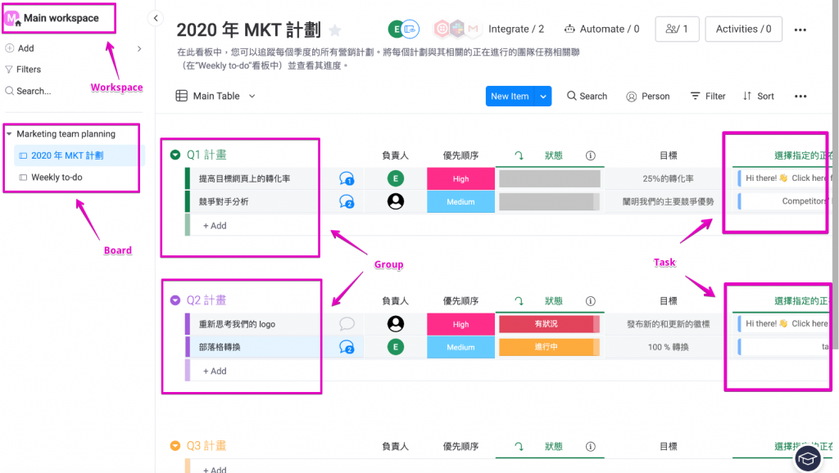Click the green E avatar in the Q1 負責人 column

[x=396, y=178]
